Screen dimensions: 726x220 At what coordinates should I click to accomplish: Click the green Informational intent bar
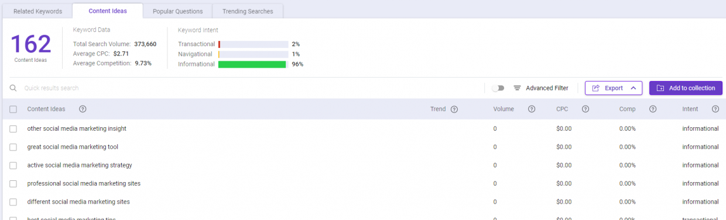[252, 64]
